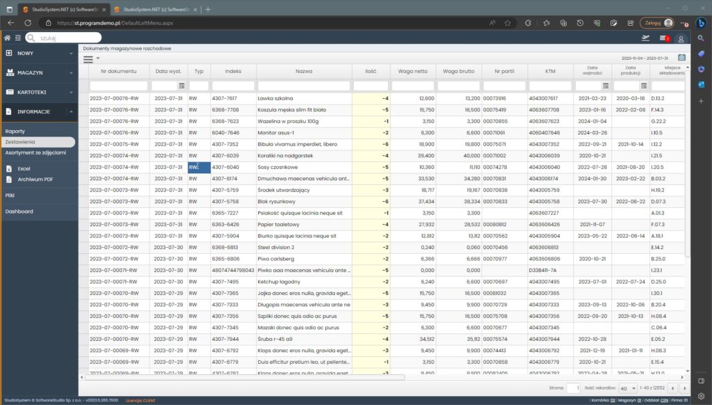Image resolution: width=712 pixels, height=405 pixels.
Task: Click the Strona page number field
Action: (x=573, y=388)
